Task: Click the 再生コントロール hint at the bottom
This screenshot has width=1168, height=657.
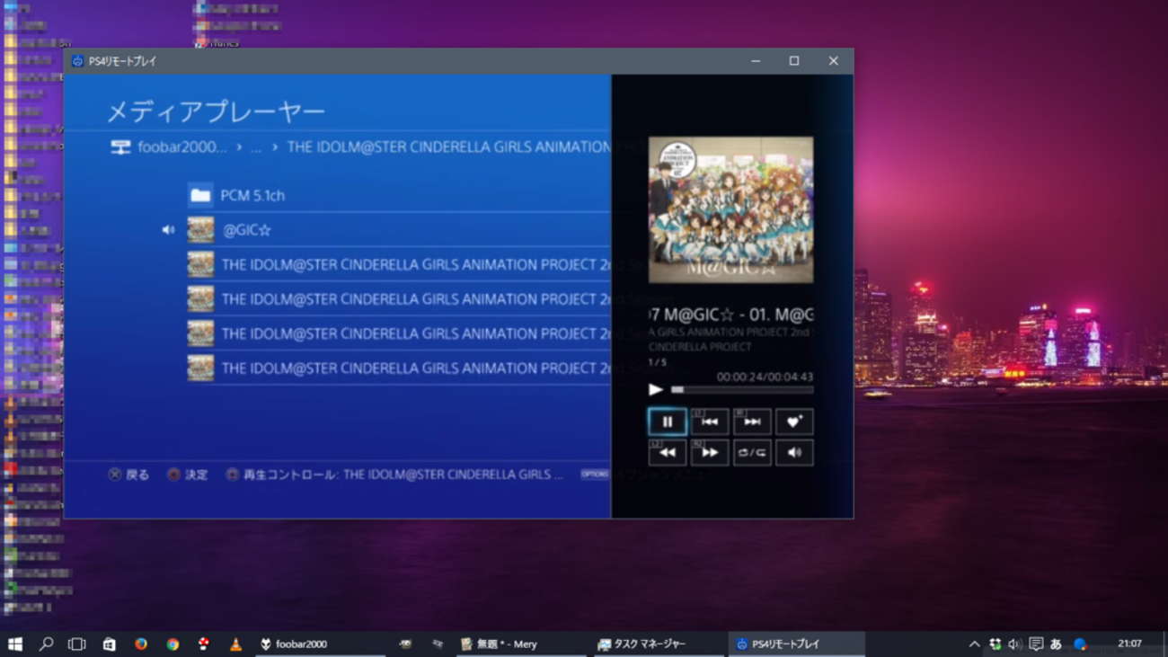Action: click(394, 475)
